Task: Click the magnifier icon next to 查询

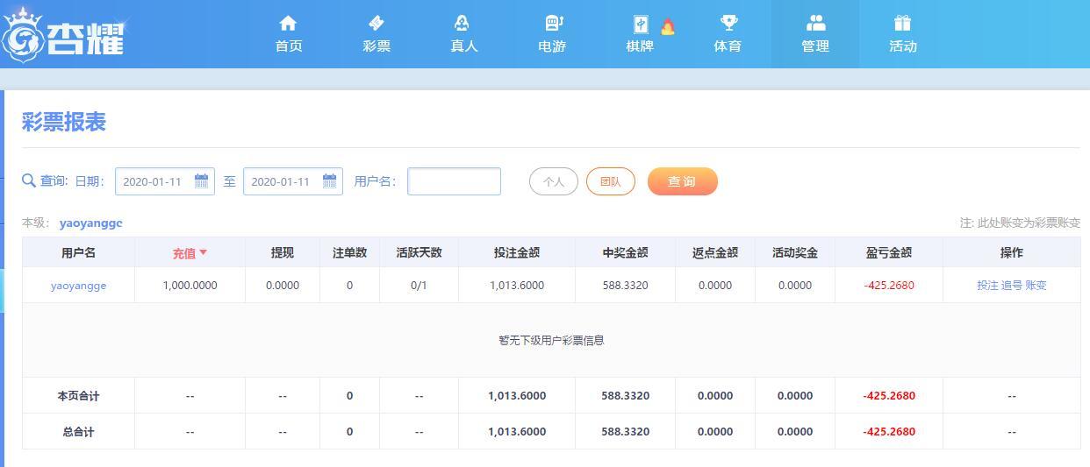Action: (x=29, y=180)
